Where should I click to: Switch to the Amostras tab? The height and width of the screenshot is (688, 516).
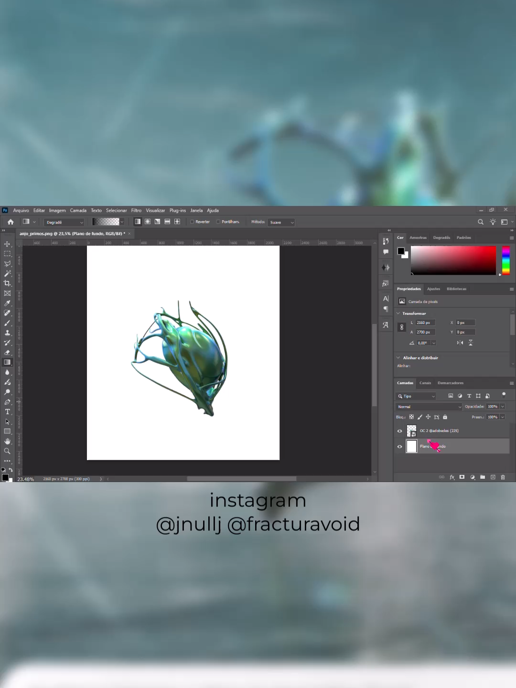[x=418, y=237]
